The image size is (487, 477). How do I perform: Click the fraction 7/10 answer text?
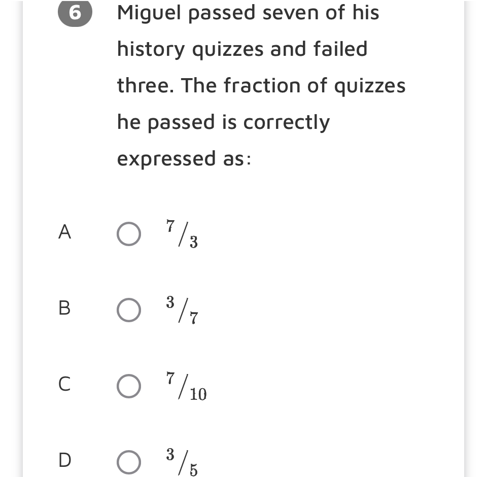click(x=185, y=386)
